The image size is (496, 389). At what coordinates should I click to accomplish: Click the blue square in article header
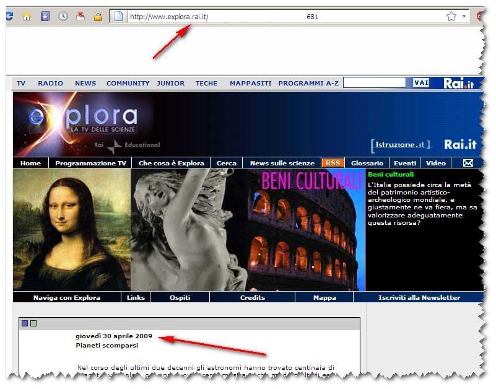pyautogui.click(x=25, y=323)
